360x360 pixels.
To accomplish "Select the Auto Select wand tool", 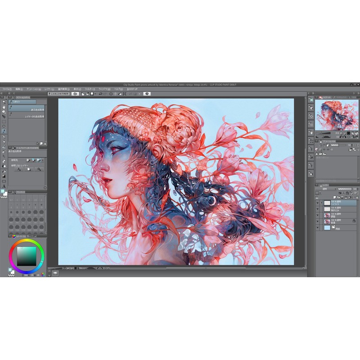I will pyautogui.click(x=4, y=126).
